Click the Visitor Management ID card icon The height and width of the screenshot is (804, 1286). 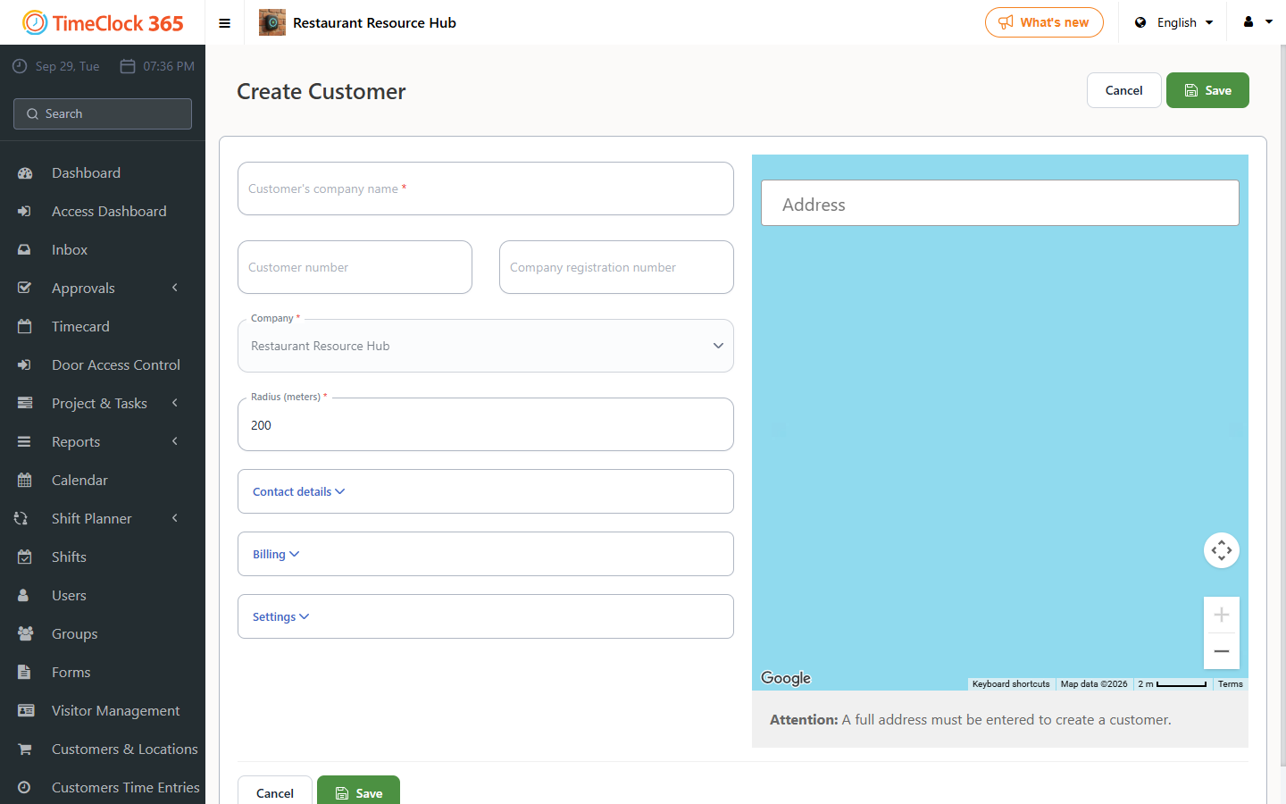coord(25,711)
